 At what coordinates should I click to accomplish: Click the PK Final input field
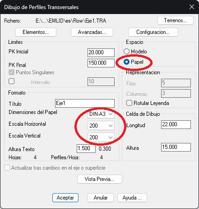point(101,63)
